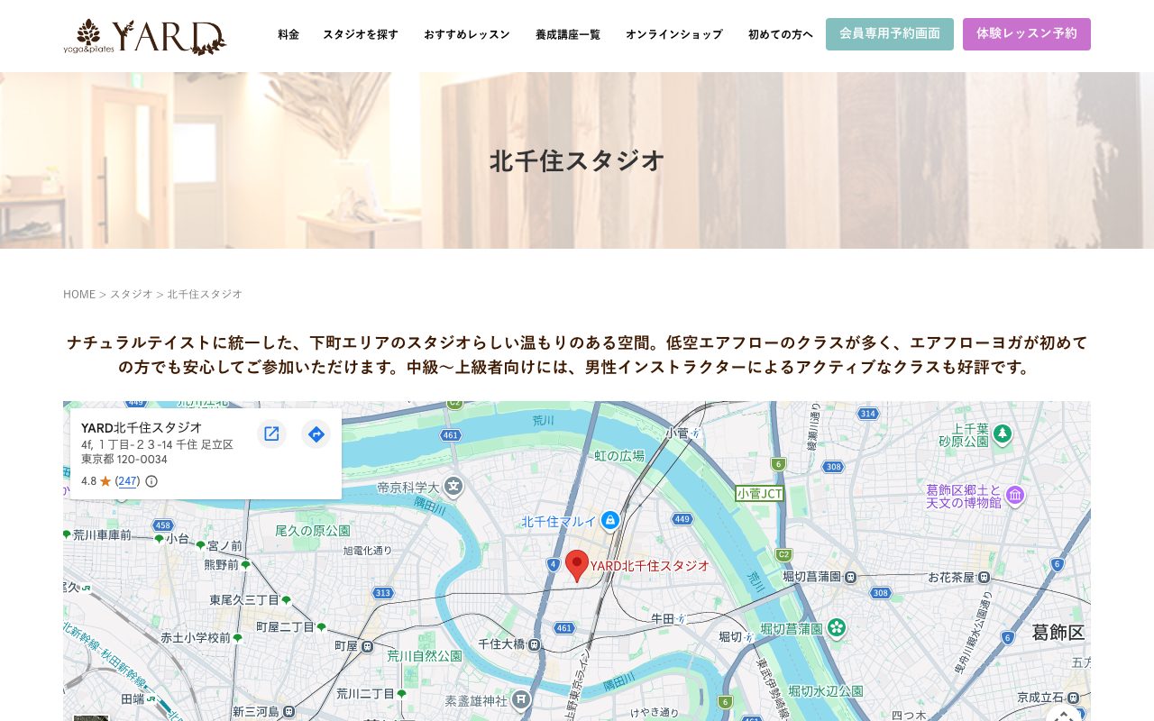Click the 小菅JCT junction label
This screenshot has height=721, width=1154.
[x=759, y=493]
